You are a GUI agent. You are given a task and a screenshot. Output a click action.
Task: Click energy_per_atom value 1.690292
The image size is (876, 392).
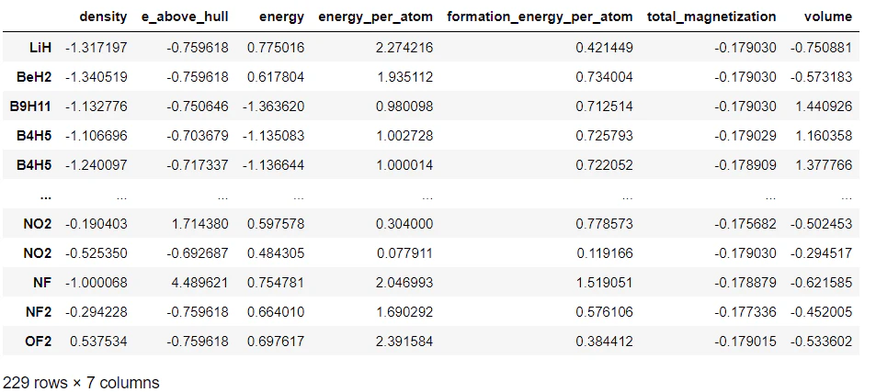[x=405, y=312]
